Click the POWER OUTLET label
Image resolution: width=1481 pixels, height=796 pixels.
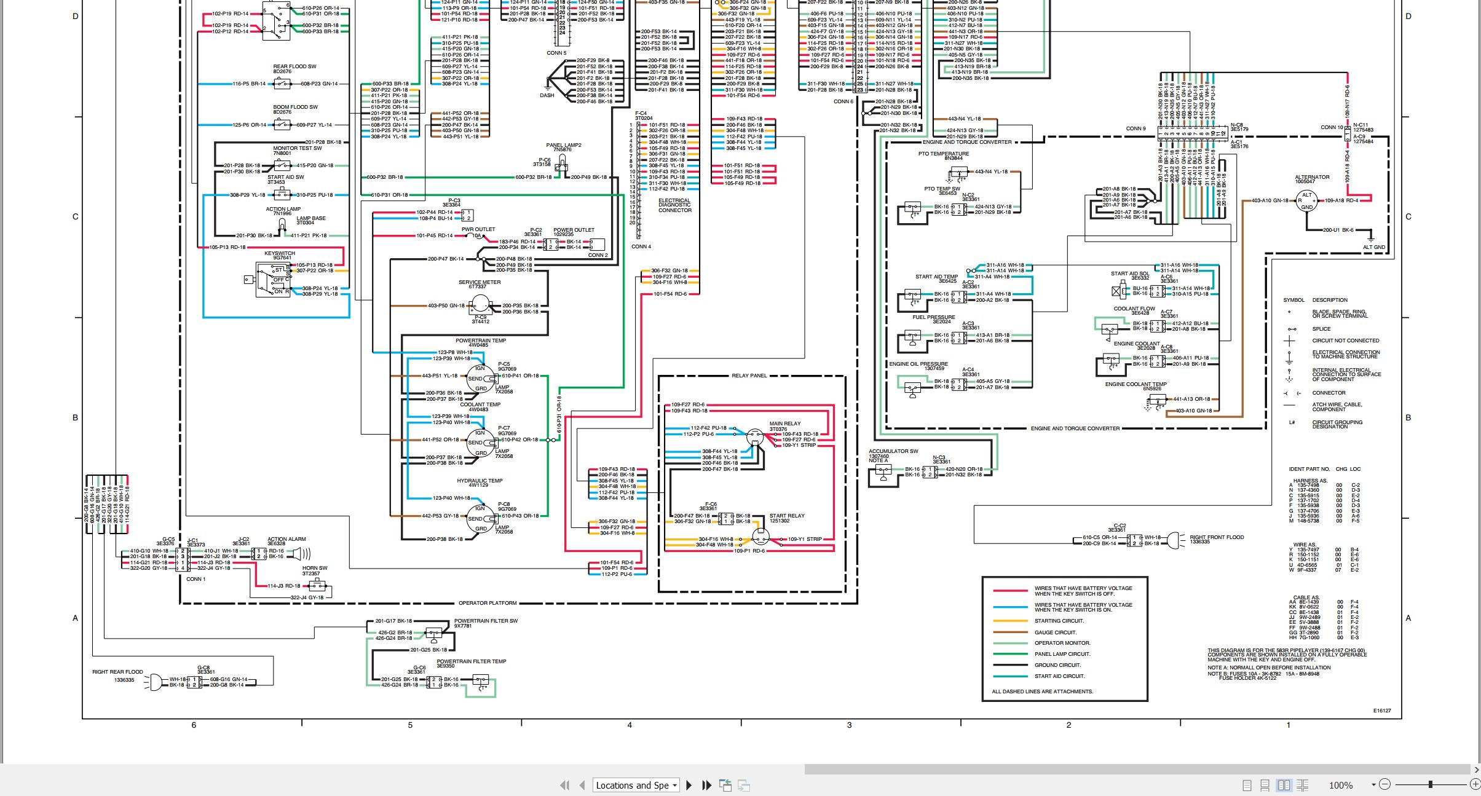[x=574, y=230]
